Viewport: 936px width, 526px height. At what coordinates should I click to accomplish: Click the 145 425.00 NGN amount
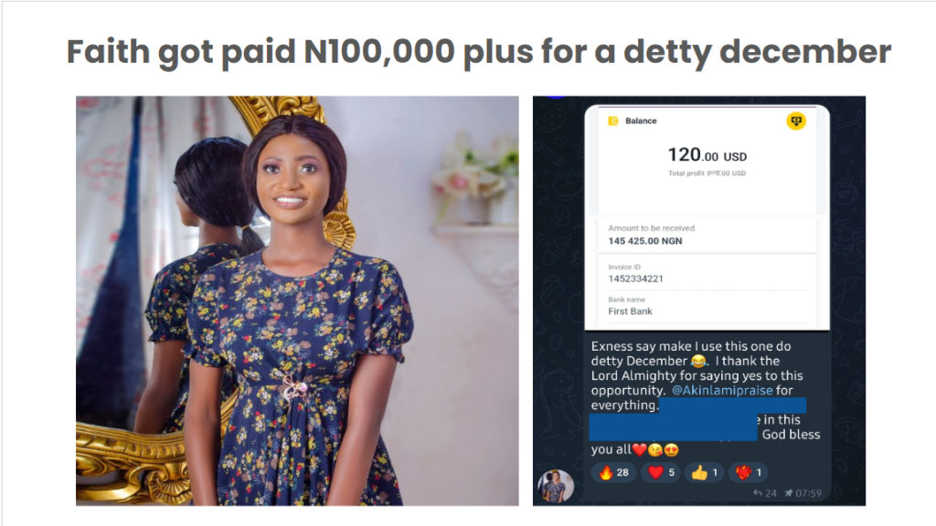(x=644, y=241)
